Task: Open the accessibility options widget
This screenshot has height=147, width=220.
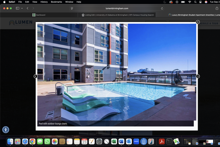Action: coord(6,130)
